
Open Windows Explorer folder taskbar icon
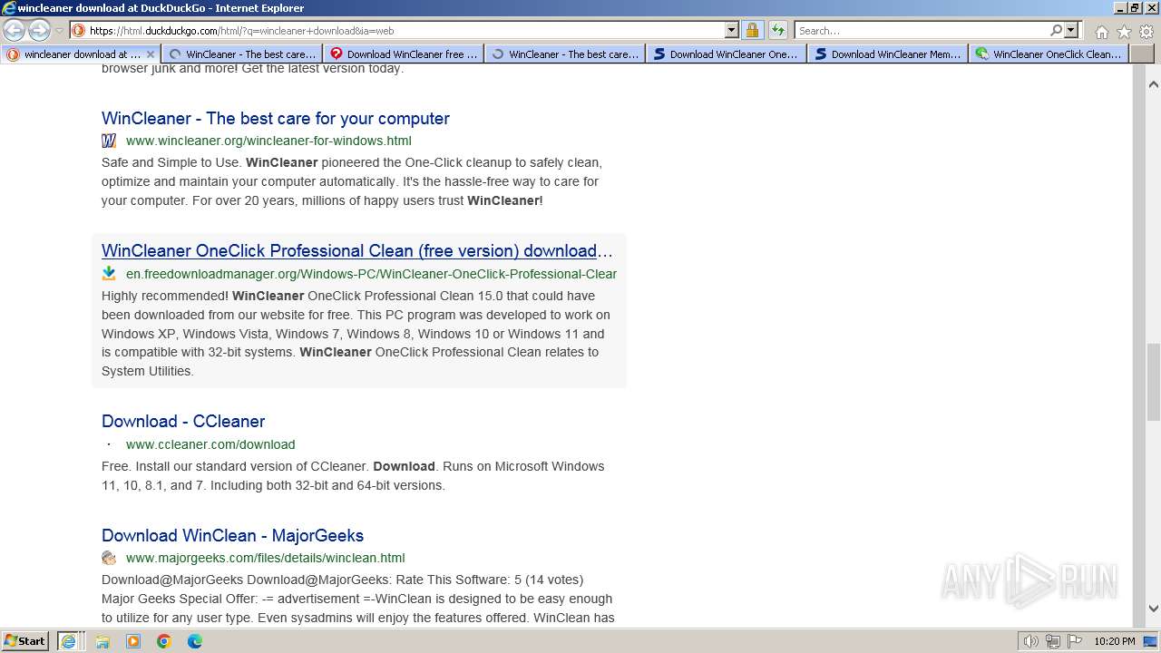(x=102, y=641)
